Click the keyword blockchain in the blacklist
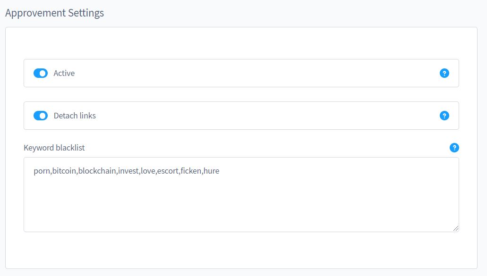The height and width of the screenshot is (276, 487). coord(97,171)
